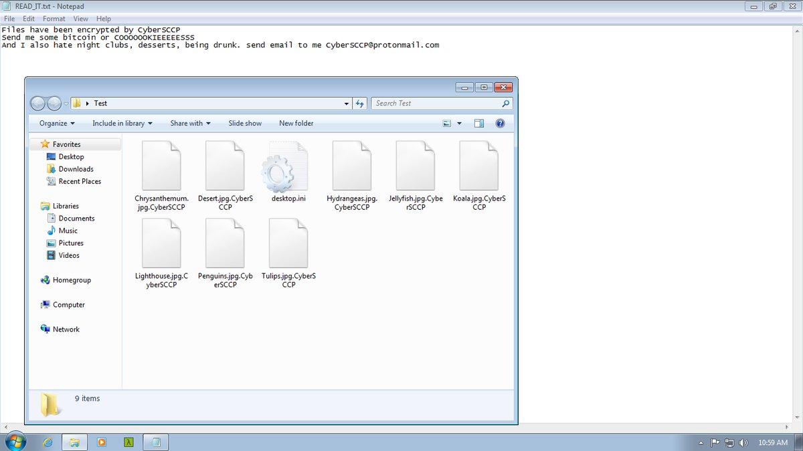Select the Tulips.jpg.CyberSCCP file
803x451 pixels.
288,254
